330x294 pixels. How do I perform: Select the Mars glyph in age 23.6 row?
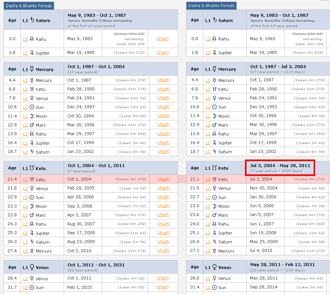214,215
